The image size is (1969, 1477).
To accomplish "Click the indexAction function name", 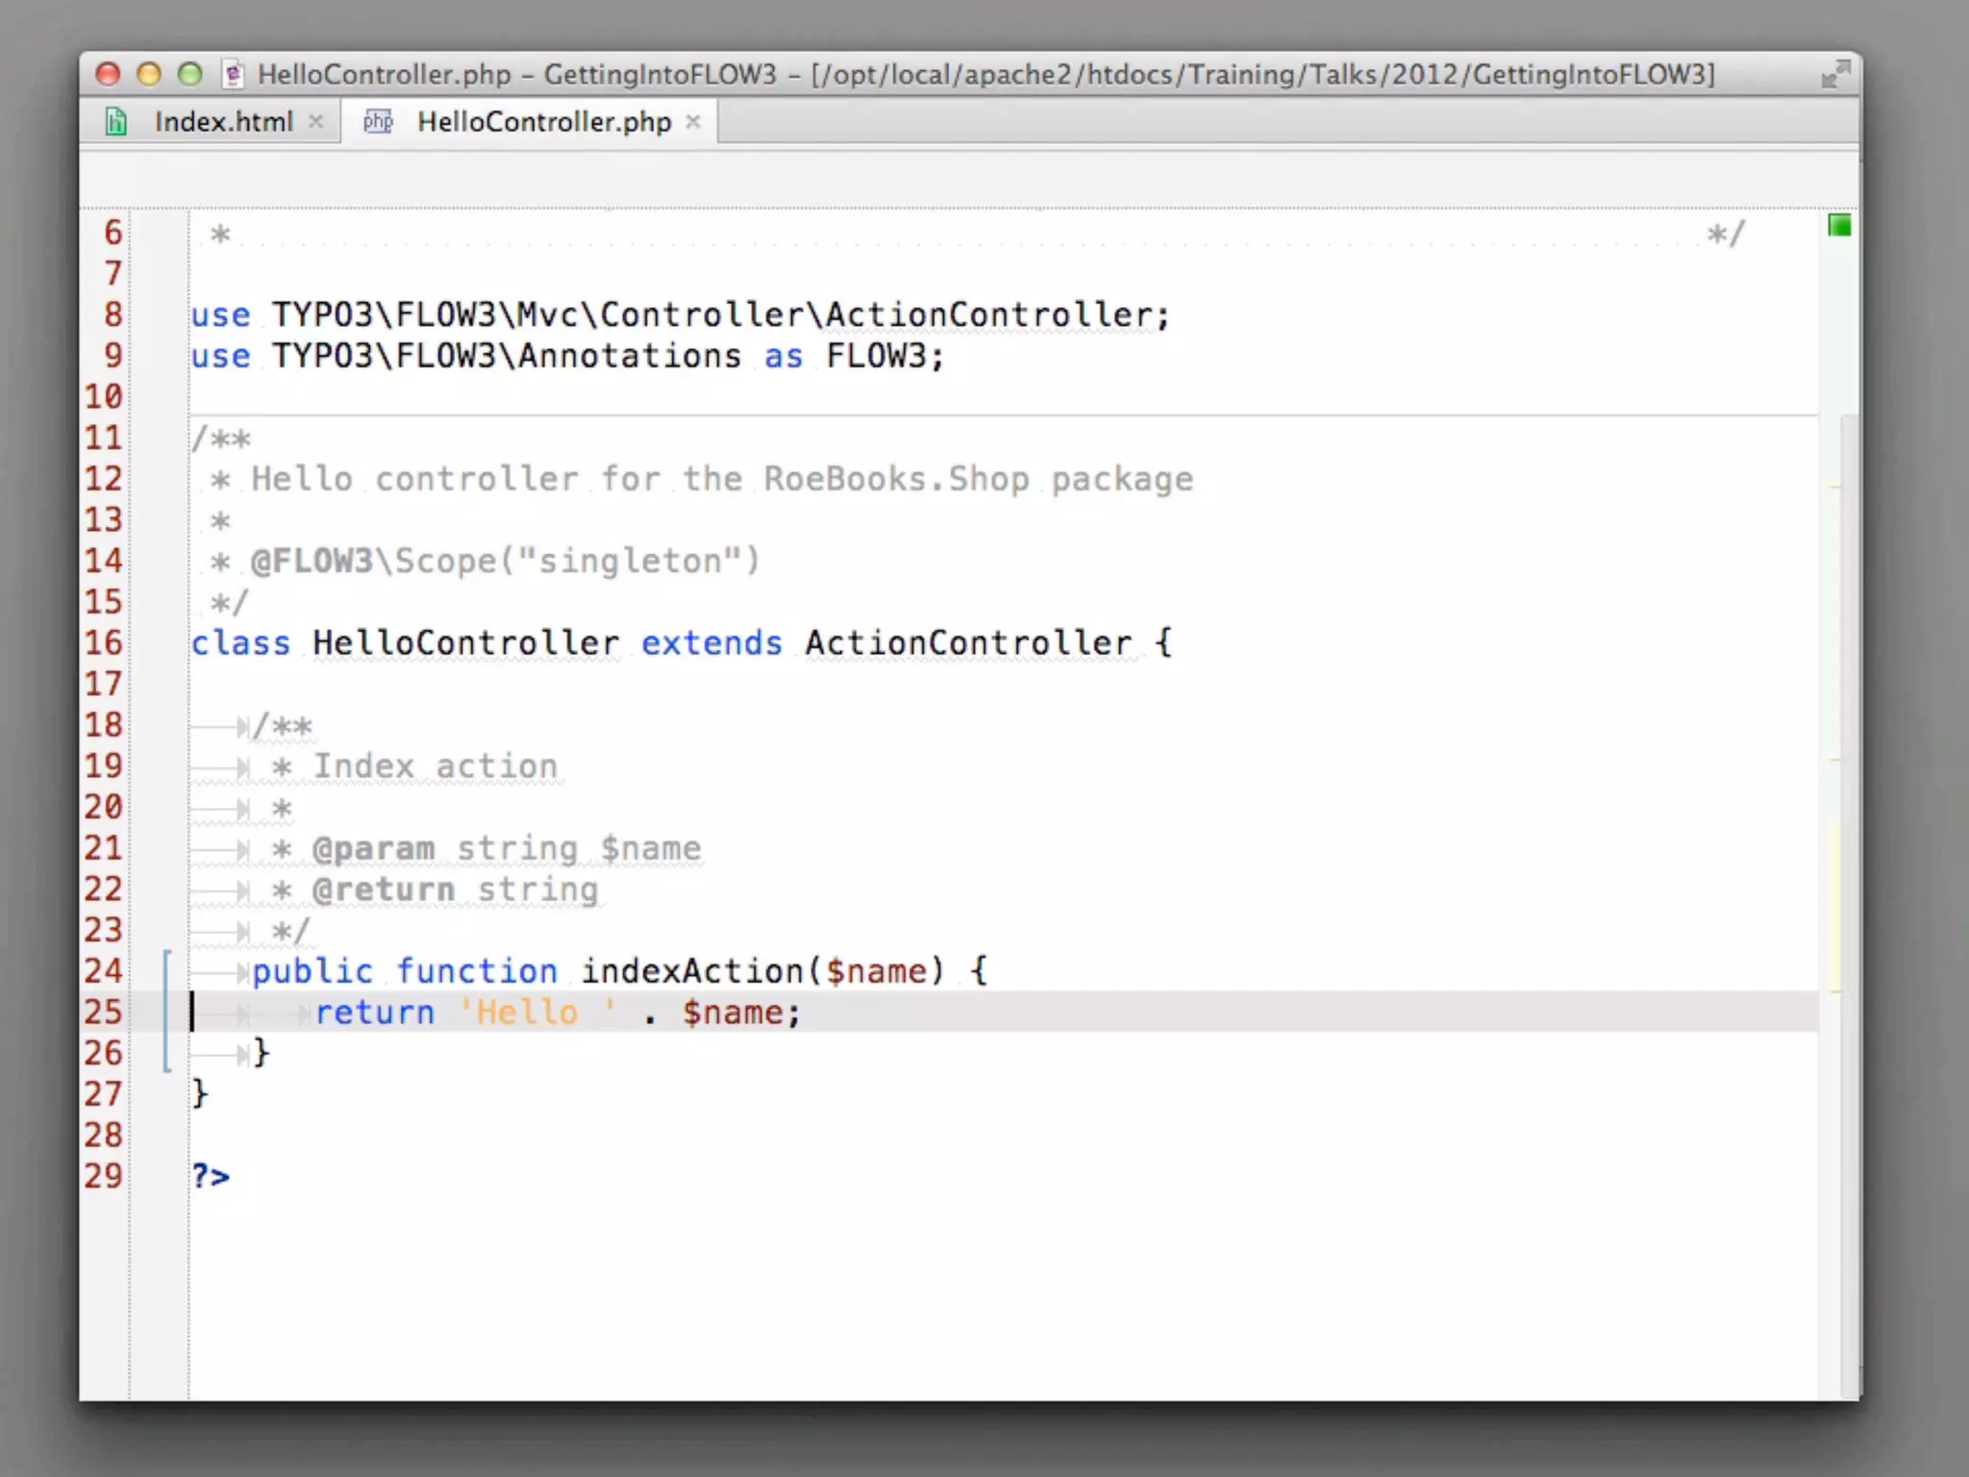I will [x=691, y=971].
